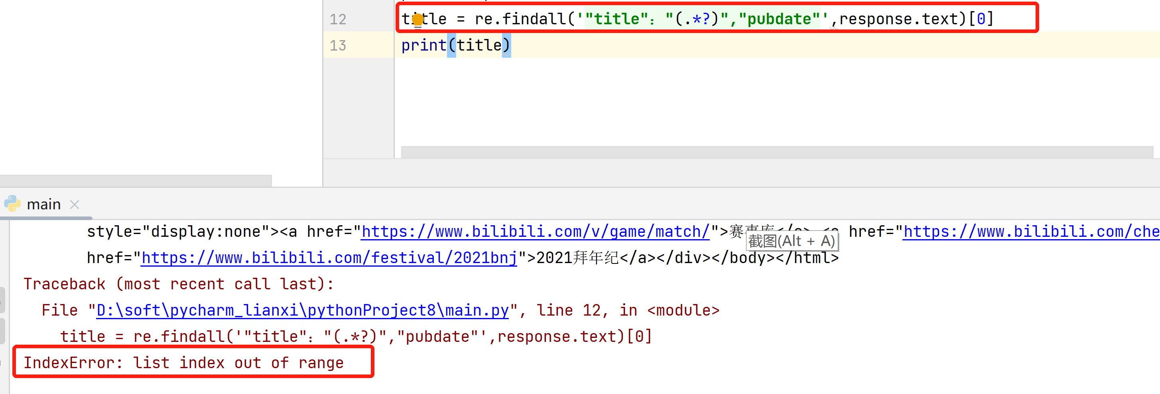The width and height of the screenshot is (1160, 394).
Task: Click the left panel's horizontal scrollbar
Action: pyautogui.click(x=135, y=181)
